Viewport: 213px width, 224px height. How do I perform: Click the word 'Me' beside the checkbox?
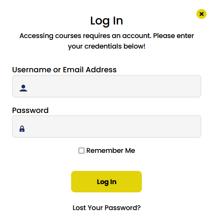[x=130, y=151]
